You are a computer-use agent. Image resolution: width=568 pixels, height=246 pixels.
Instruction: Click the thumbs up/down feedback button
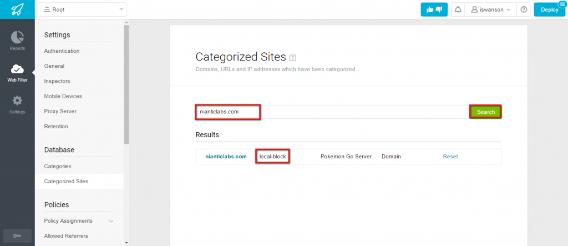pos(434,10)
